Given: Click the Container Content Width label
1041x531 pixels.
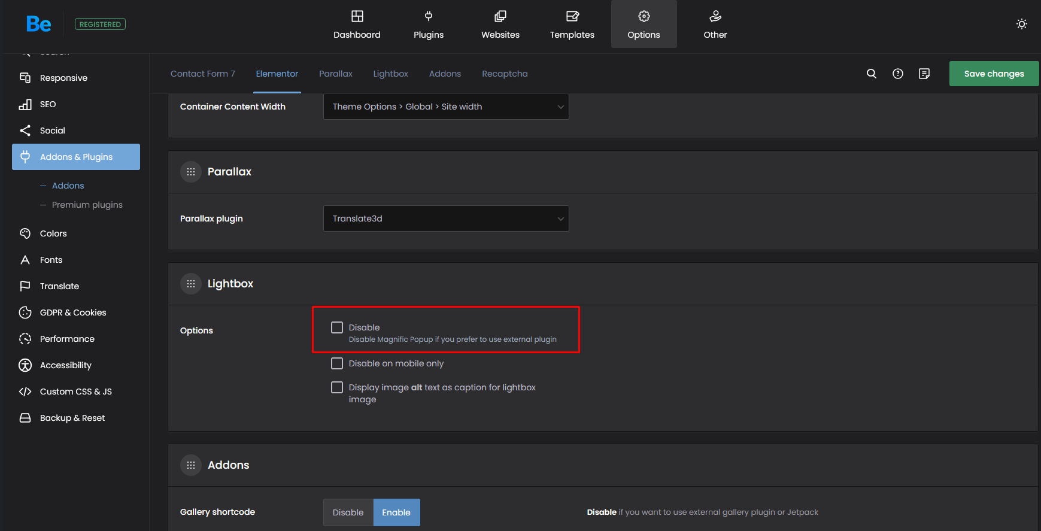Looking at the screenshot, I should [233, 107].
